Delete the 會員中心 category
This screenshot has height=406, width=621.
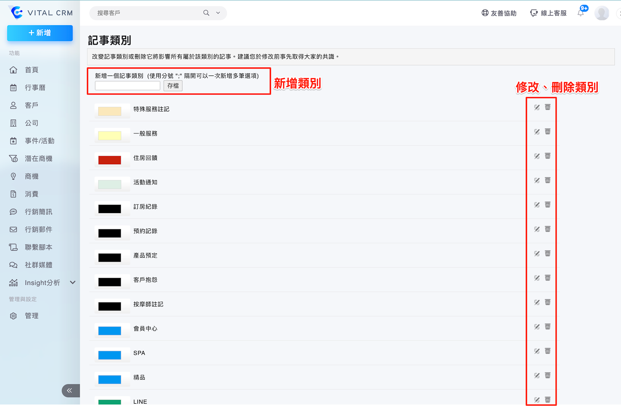[548, 327]
